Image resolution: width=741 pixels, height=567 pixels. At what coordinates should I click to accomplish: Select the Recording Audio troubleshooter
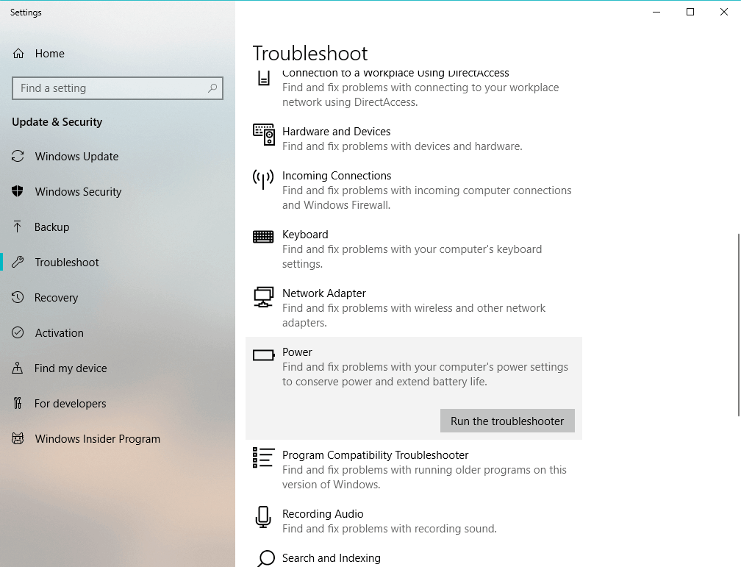click(x=413, y=521)
